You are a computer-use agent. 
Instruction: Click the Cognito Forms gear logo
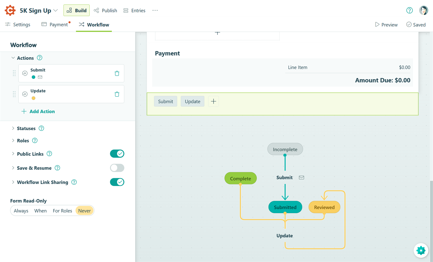[x=10, y=10]
